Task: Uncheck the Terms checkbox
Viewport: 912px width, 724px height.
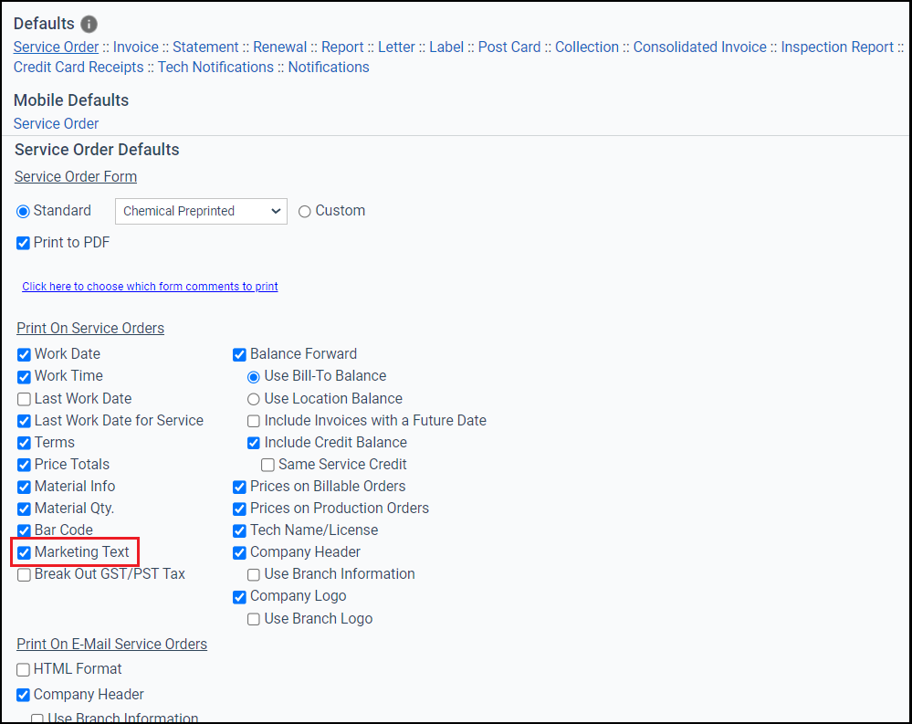Action: click(24, 443)
